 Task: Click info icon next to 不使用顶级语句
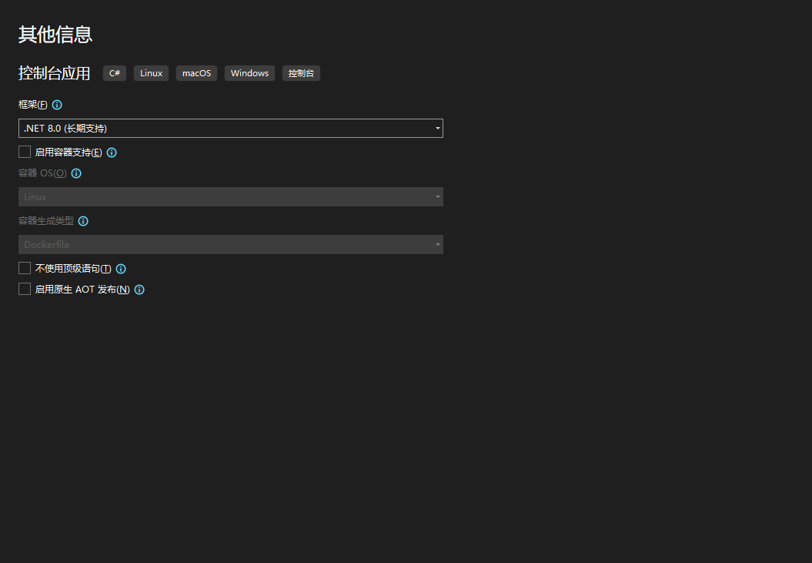pyautogui.click(x=121, y=269)
